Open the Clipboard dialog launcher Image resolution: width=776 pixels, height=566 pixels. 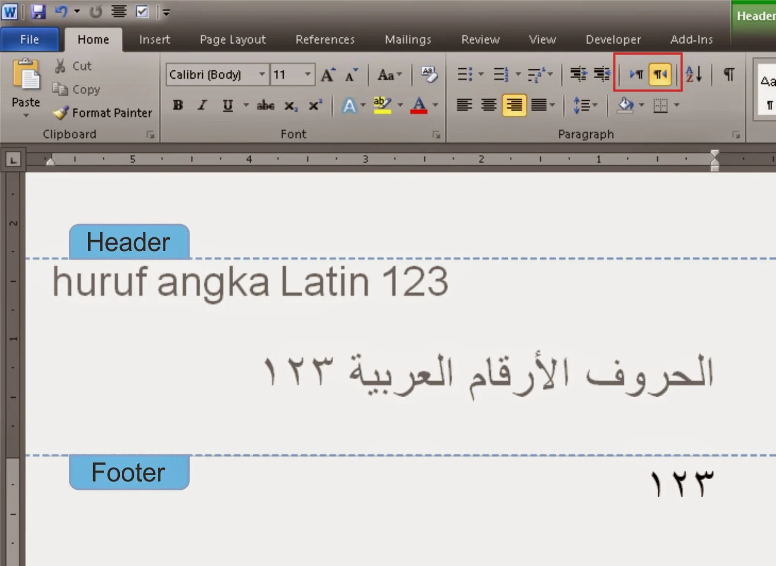tap(150, 134)
